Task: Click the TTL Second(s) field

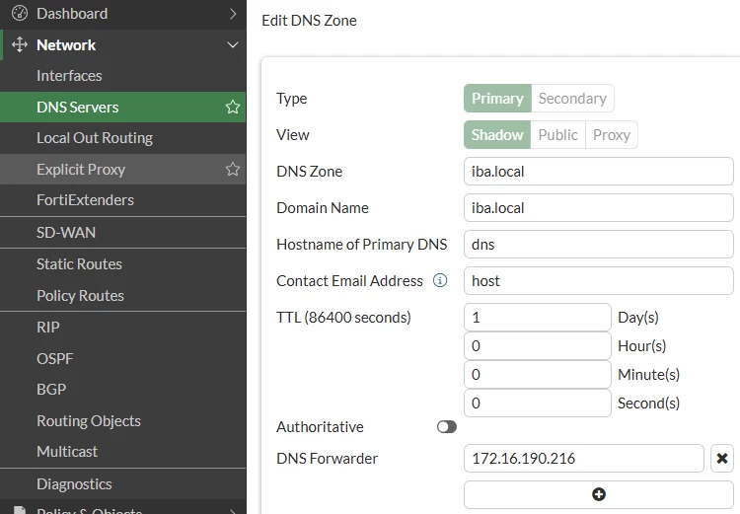Action: pos(538,404)
